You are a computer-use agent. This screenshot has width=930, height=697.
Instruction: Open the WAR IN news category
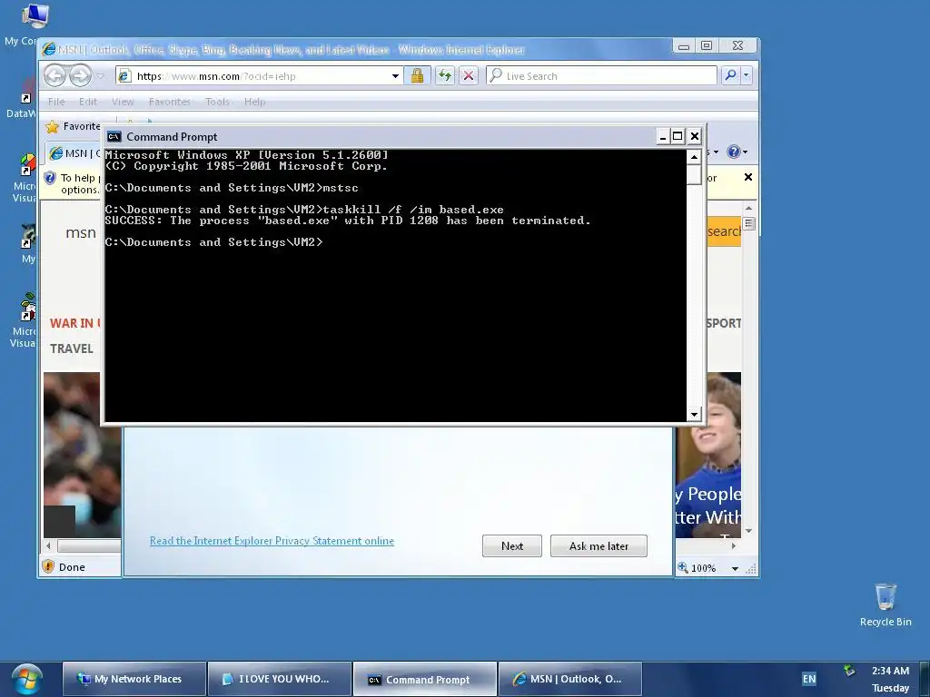pyautogui.click(x=75, y=323)
